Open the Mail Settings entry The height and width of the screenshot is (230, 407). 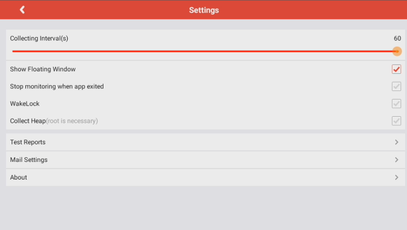click(x=205, y=160)
